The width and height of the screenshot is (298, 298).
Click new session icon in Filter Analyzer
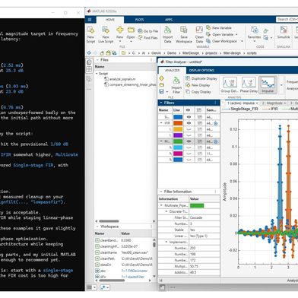tap(162, 78)
